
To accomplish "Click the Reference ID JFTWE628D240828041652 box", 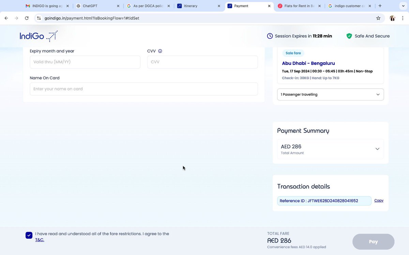I will [x=324, y=201].
